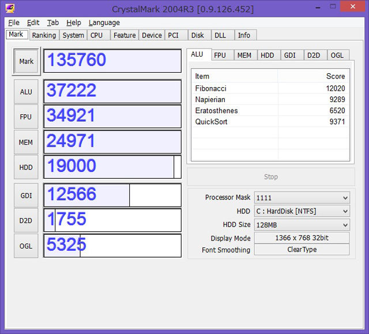
Task: Select the Eratosthenes row in results list
Action: (270, 110)
